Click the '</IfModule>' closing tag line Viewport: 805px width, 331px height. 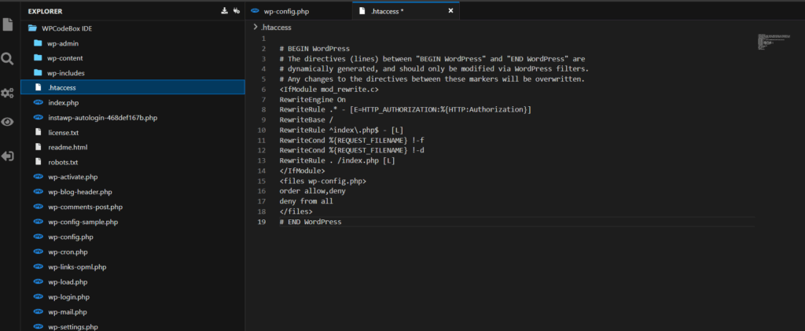302,171
